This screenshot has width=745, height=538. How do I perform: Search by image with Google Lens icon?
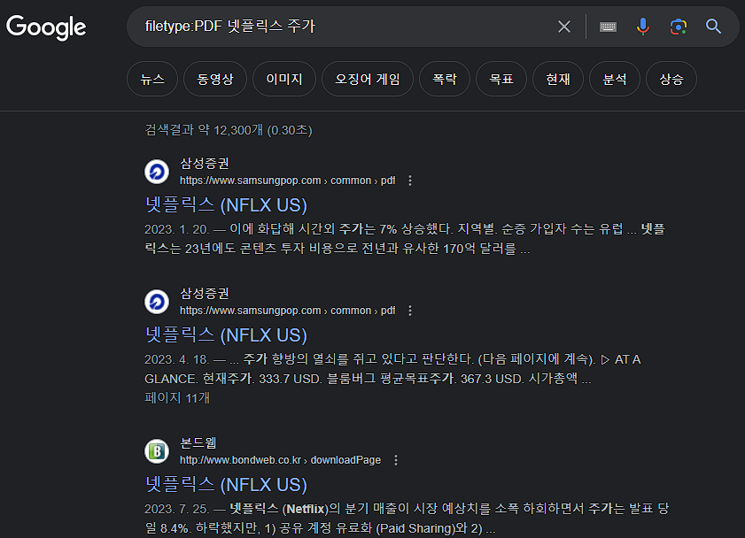[679, 27]
